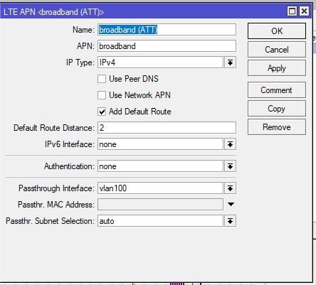Click the IPv6 Interface value field

160,144
